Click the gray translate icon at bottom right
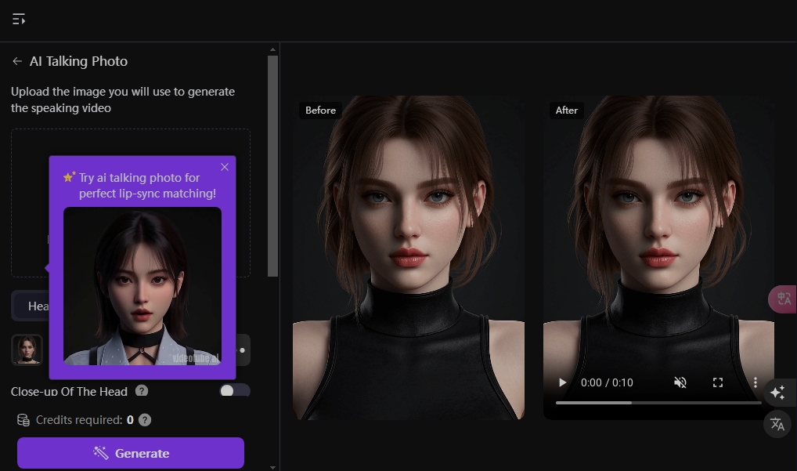Image resolution: width=797 pixels, height=471 pixels. tap(777, 424)
